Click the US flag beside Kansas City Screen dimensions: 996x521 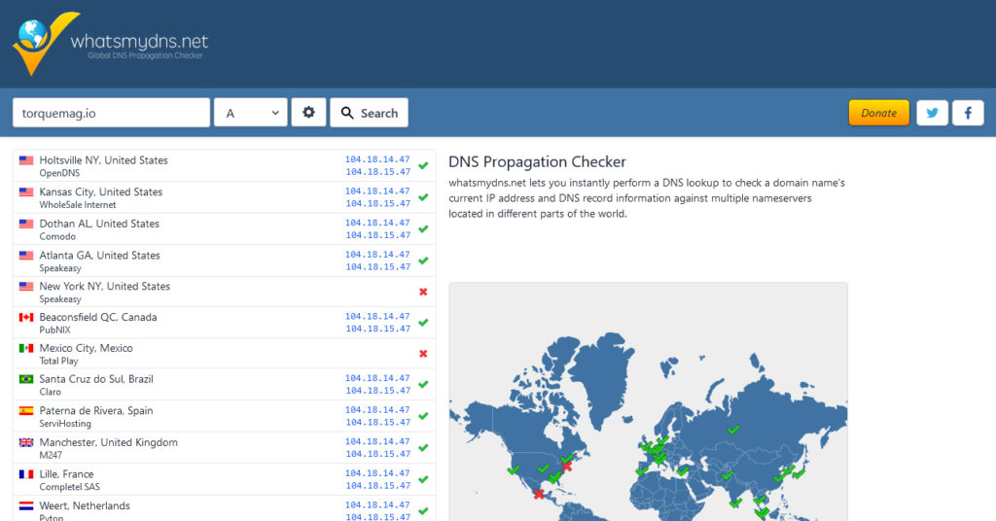coord(26,192)
